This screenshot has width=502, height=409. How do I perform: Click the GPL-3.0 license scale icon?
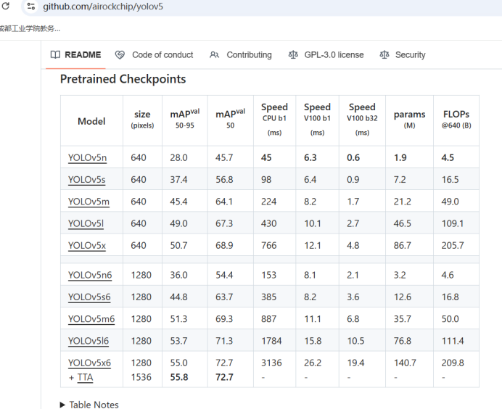point(293,54)
